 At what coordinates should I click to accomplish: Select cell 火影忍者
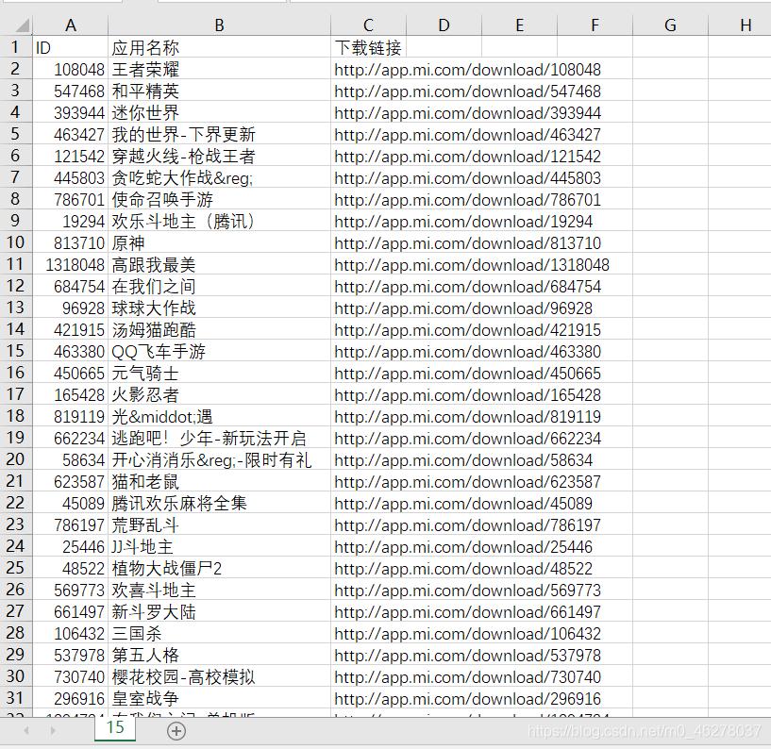(x=219, y=394)
